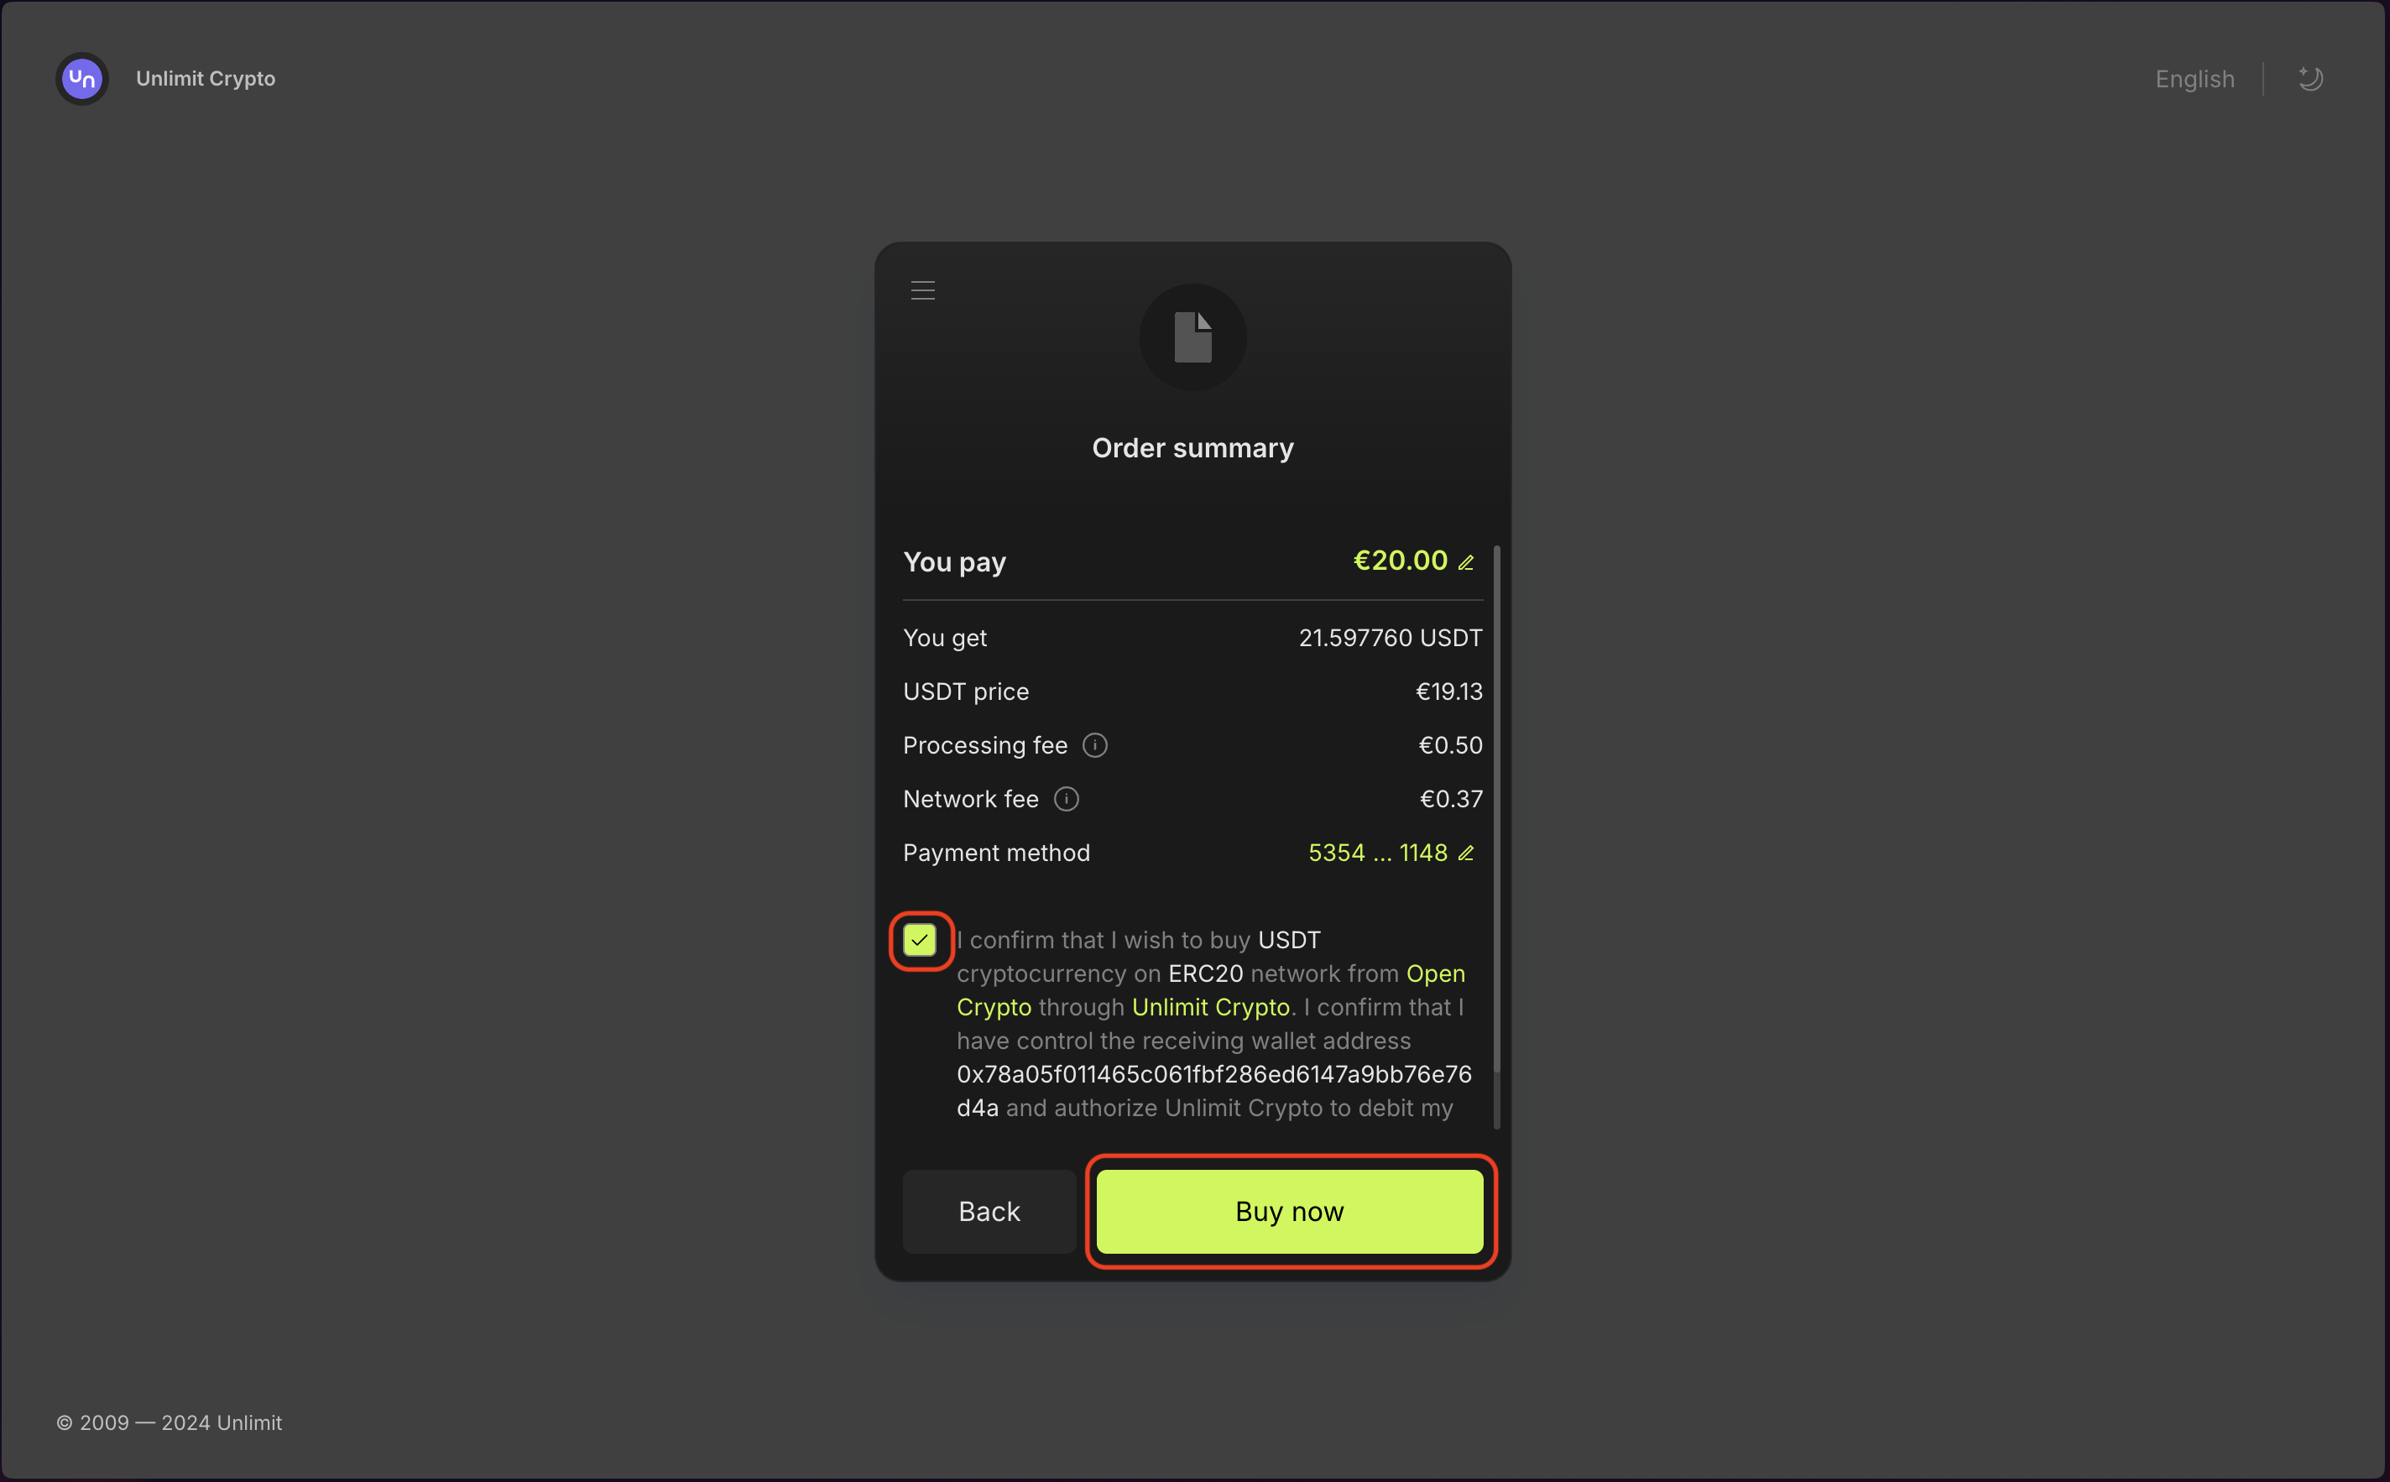Screen dimensions: 2390x1482
Task: Toggle dark mode with the moon icon
Action: [x=2309, y=78]
